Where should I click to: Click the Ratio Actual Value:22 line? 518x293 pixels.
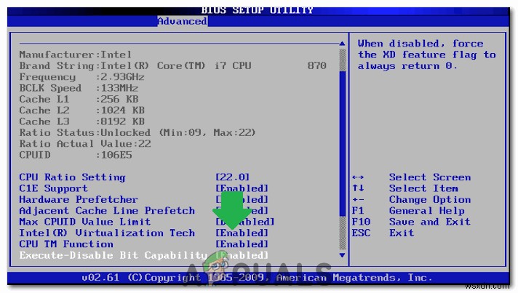coord(85,144)
